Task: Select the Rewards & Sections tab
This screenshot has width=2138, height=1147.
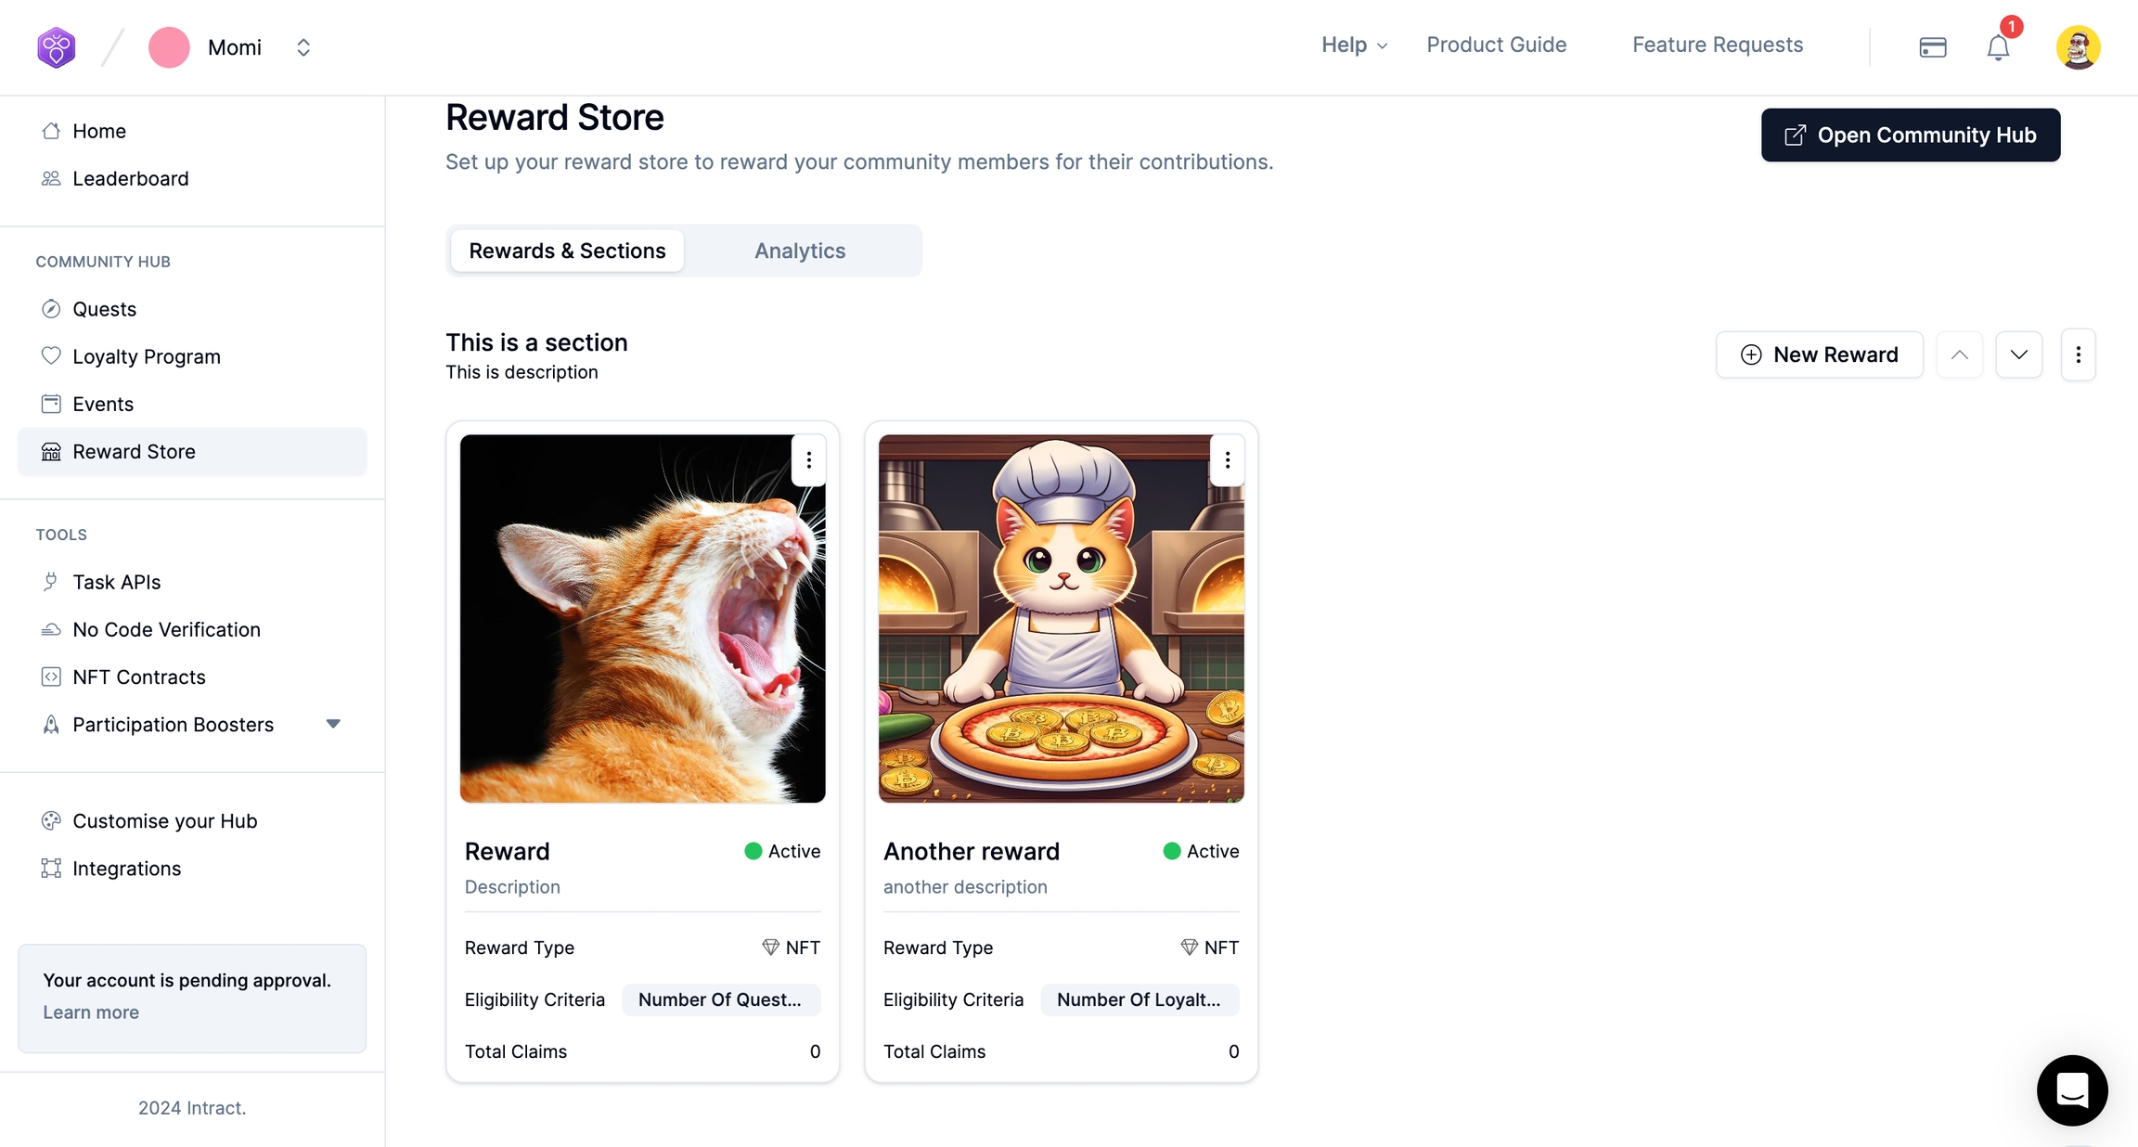Action: (x=567, y=251)
